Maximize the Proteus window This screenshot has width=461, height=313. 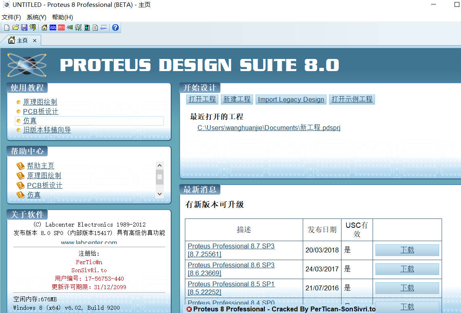tap(457, 4)
